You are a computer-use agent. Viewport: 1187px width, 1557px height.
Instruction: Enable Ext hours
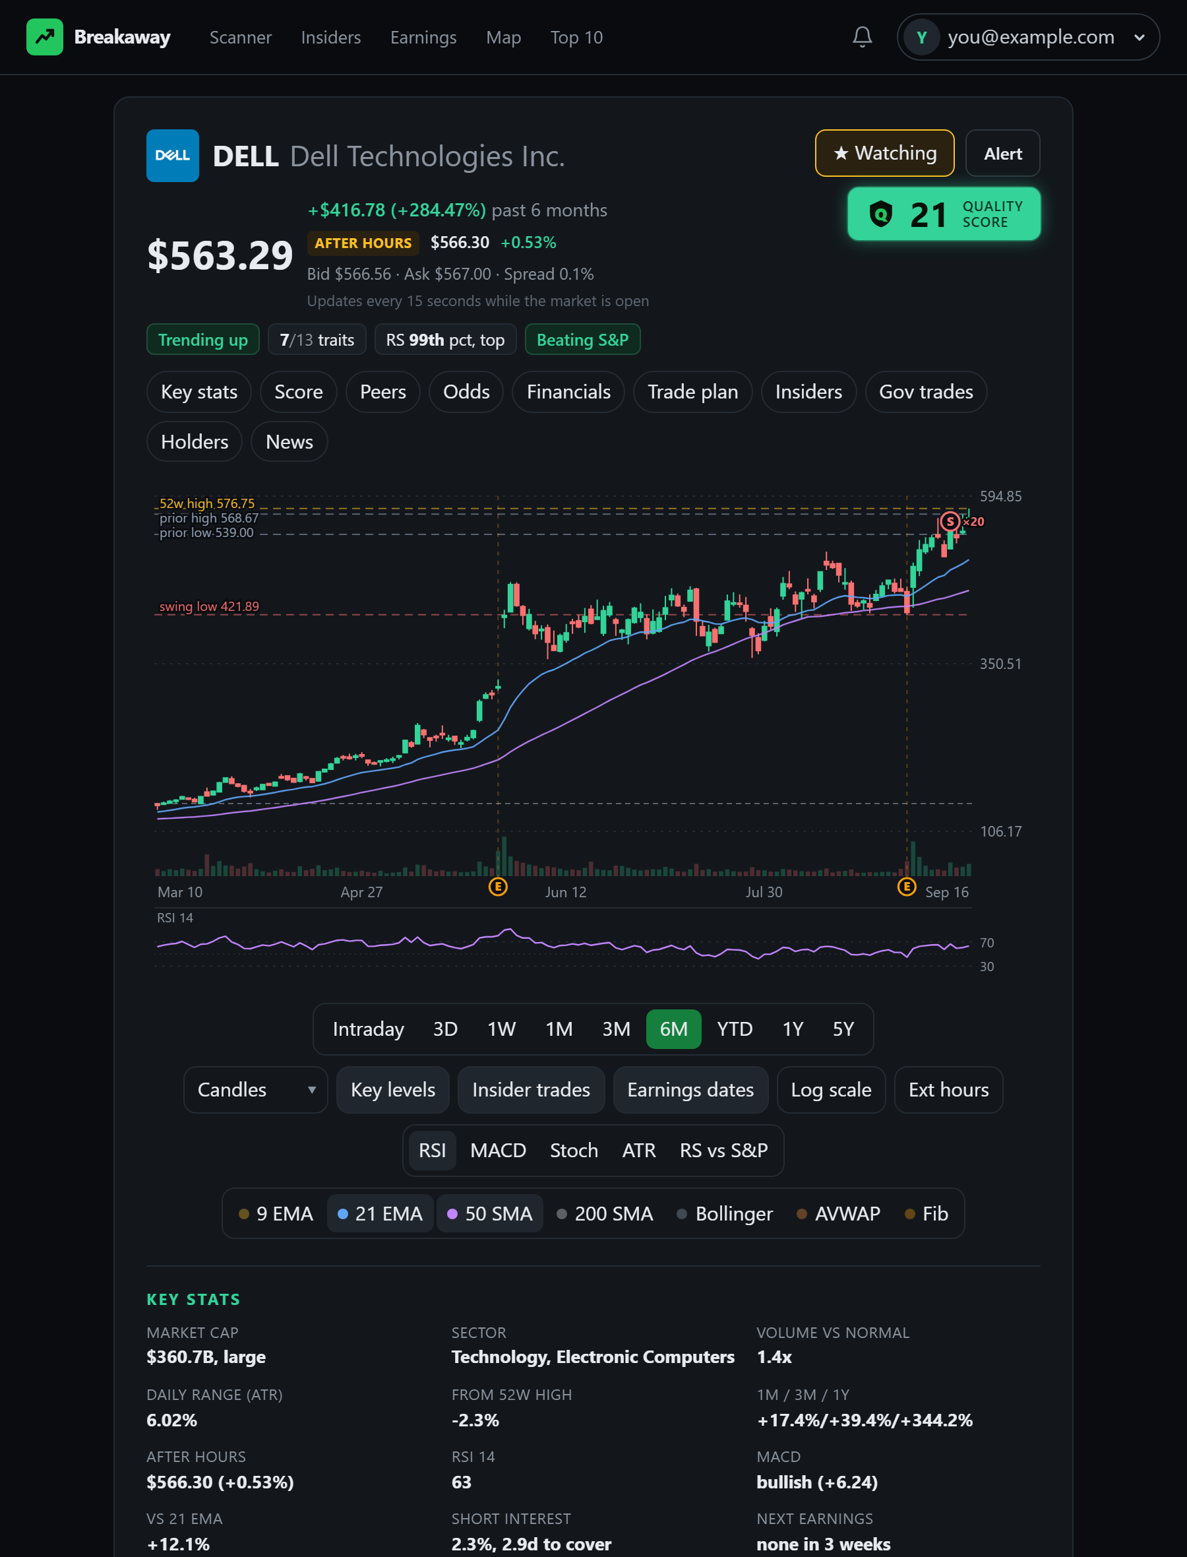(948, 1089)
